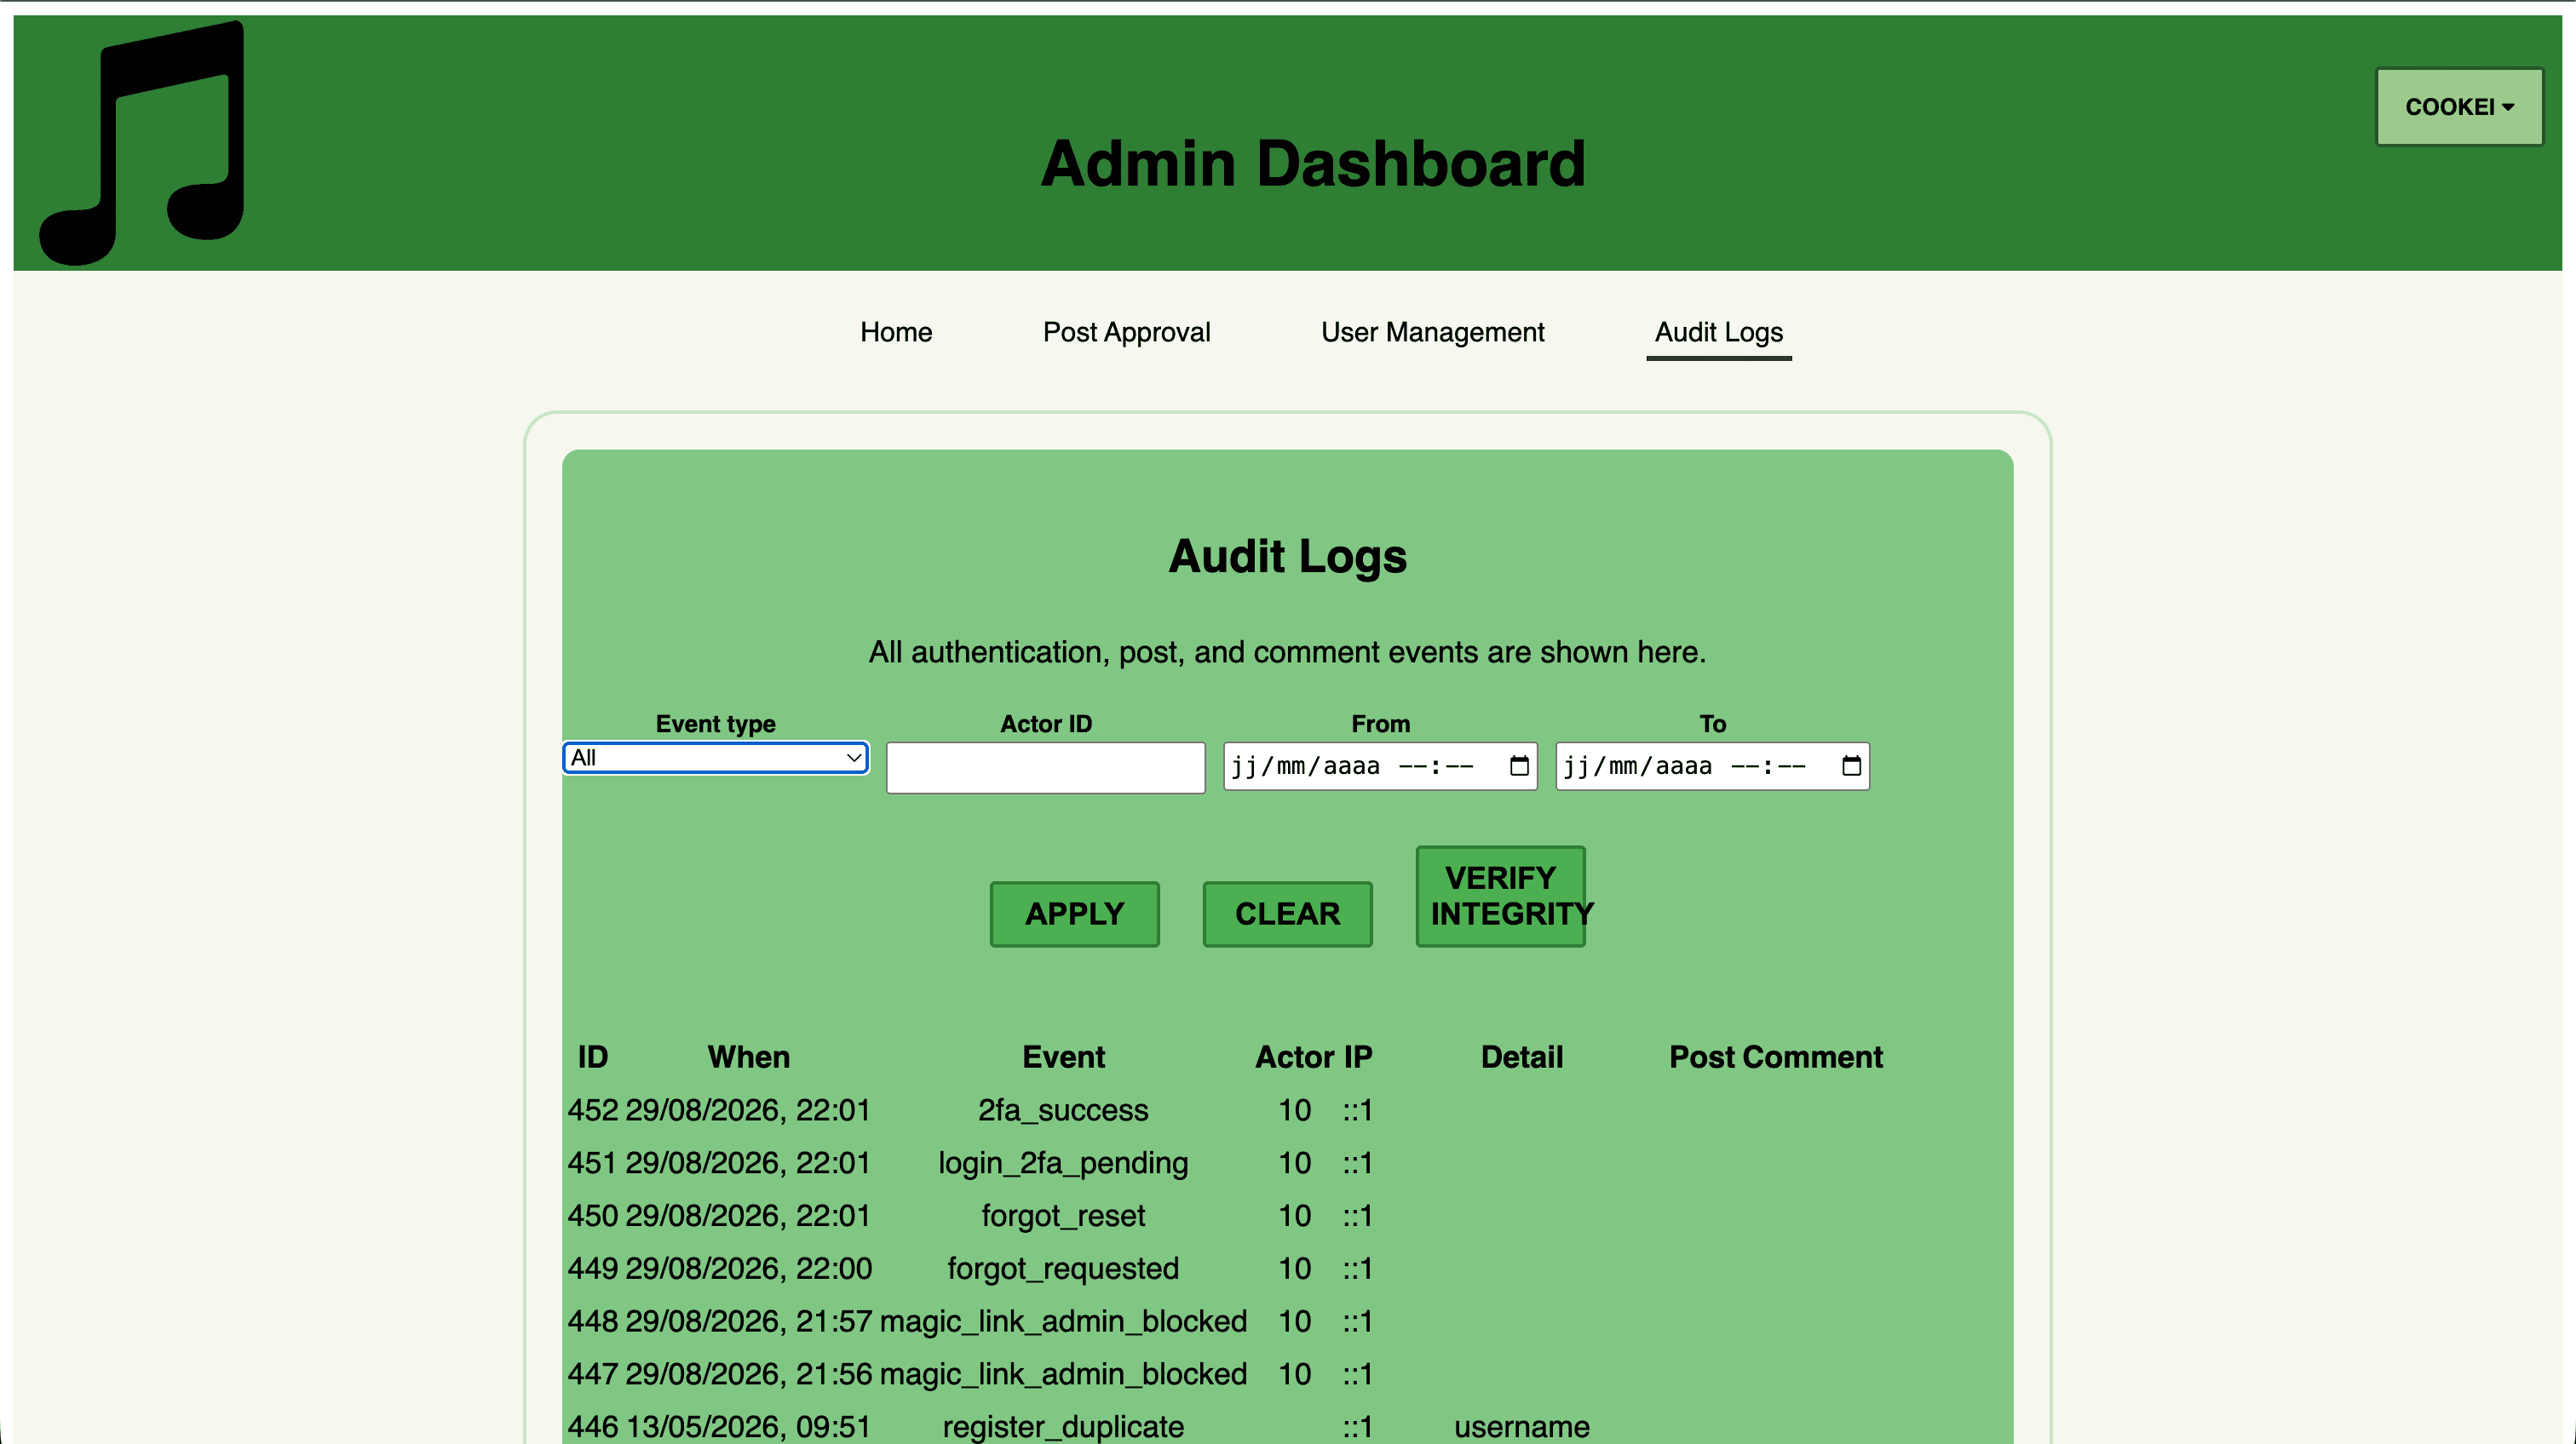
Task: Click the Admin Dashboard title
Action: (1313, 163)
